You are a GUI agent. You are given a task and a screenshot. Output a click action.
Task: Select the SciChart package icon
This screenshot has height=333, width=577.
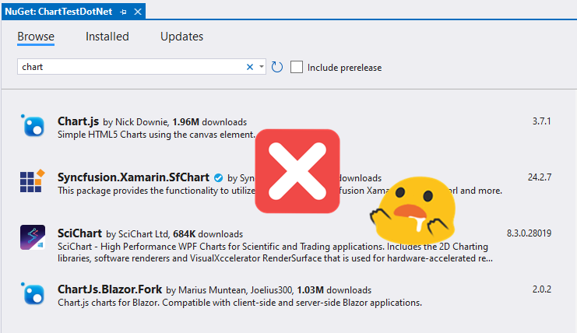pyautogui.click(x=33, y=237)
